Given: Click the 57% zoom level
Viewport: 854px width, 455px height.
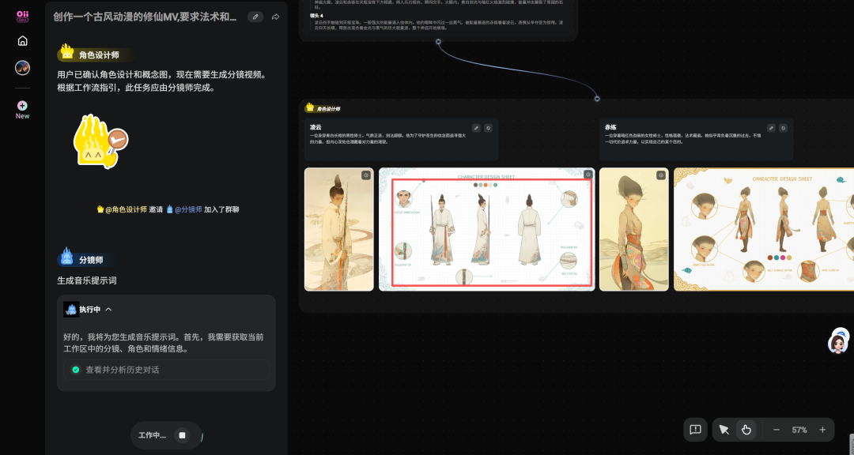Looking at the screenshot, I should [x=799, y=430].
